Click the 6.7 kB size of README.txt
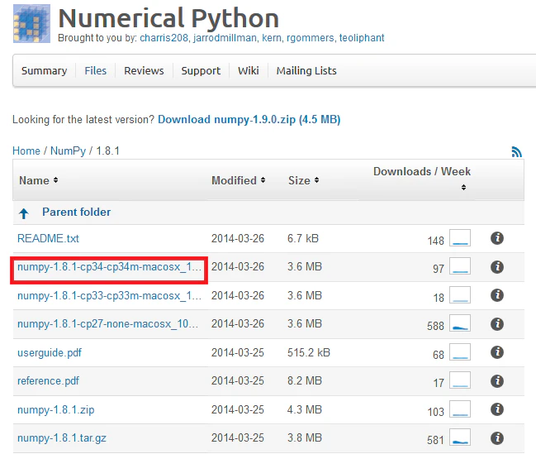The height and width of the screenshot is (454, 536). click(x=303, y=238)
